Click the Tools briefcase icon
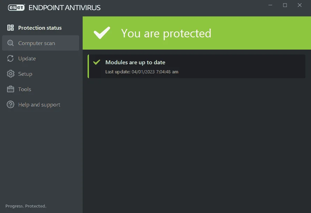This screenshot has height=213, width=311. click(x=11, y=89)
